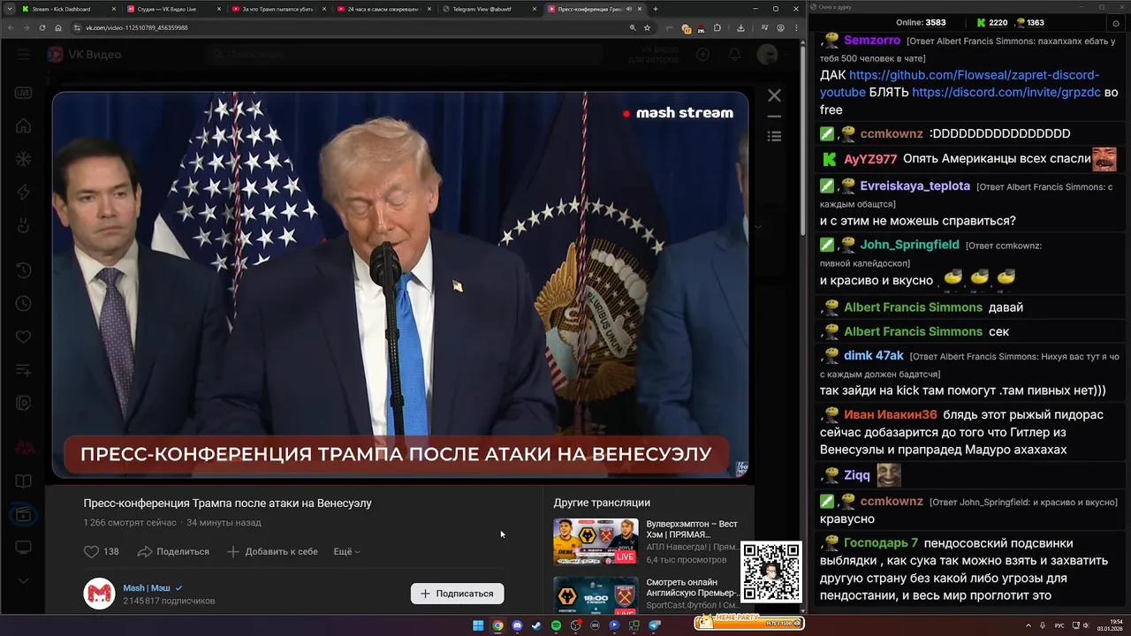Like the video with the heart icon
Screen dimensions: 1131x636
tap(91, 551)
